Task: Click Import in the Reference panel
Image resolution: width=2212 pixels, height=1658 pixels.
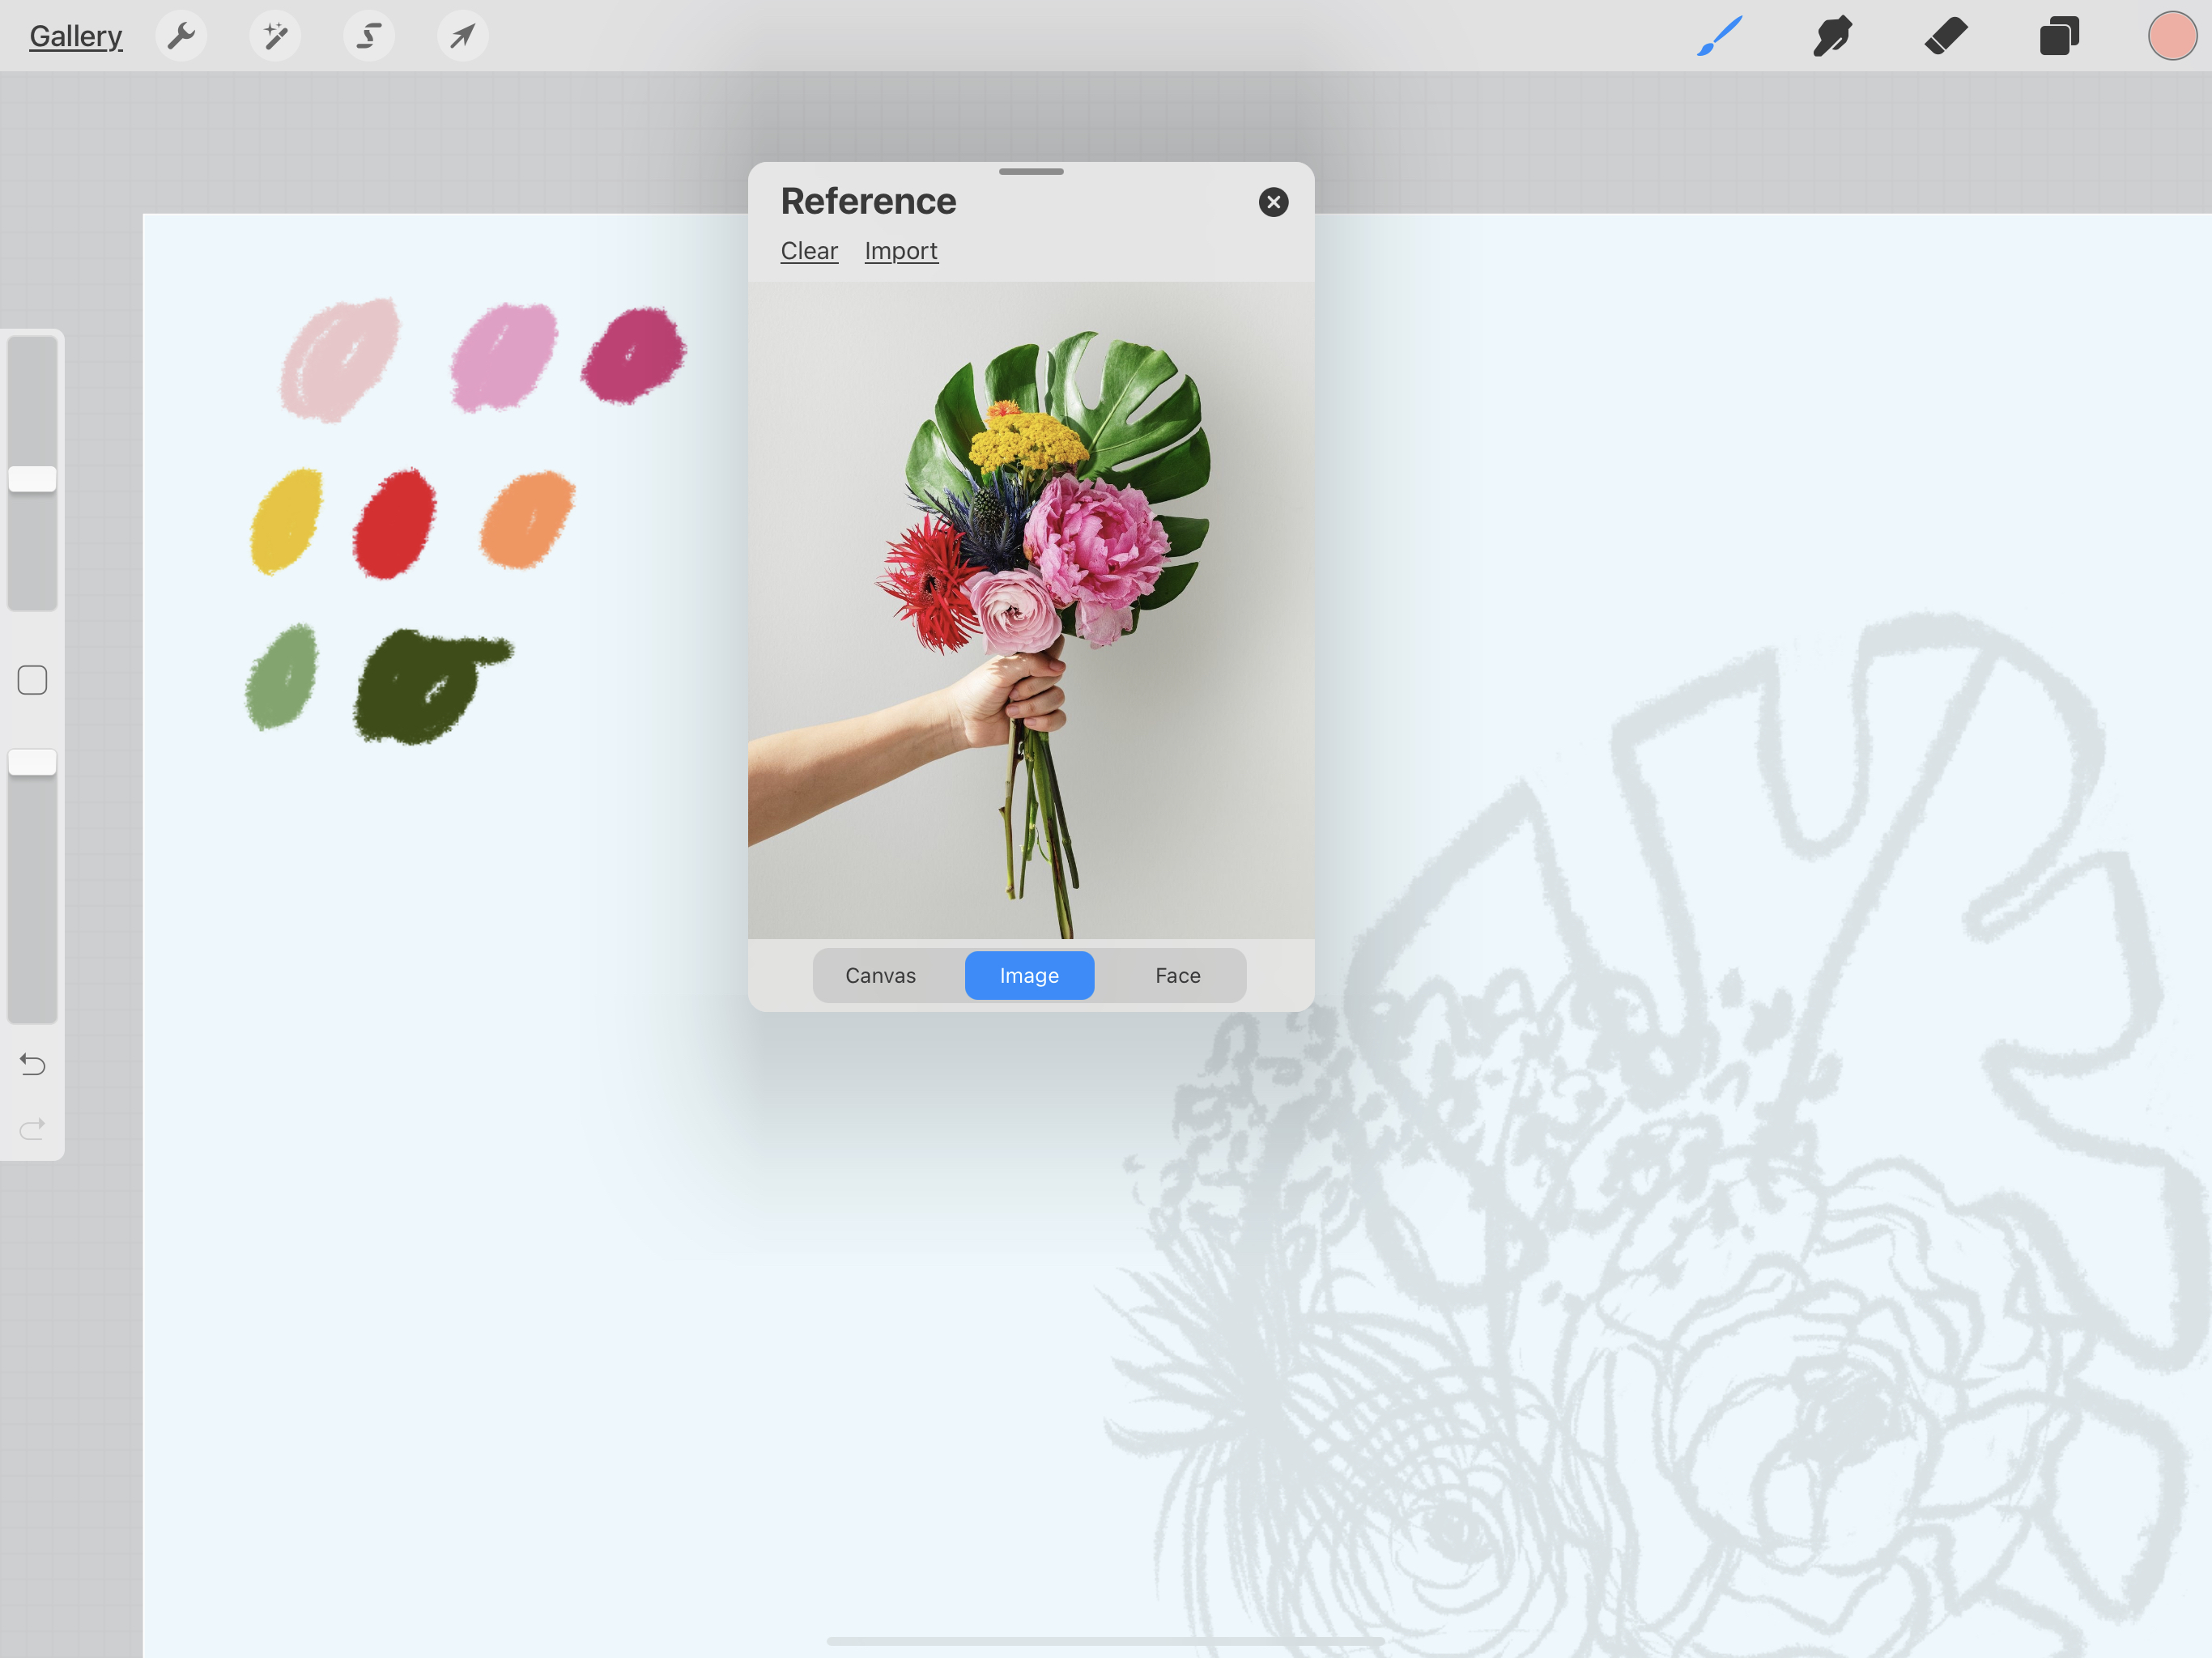Action: [901, 251]
